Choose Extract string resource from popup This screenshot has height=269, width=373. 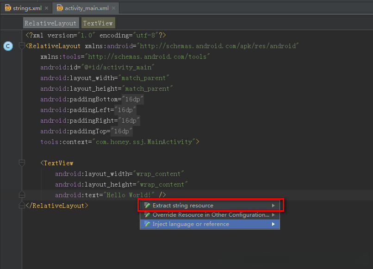pyautogui.click(x=183, y=206)
